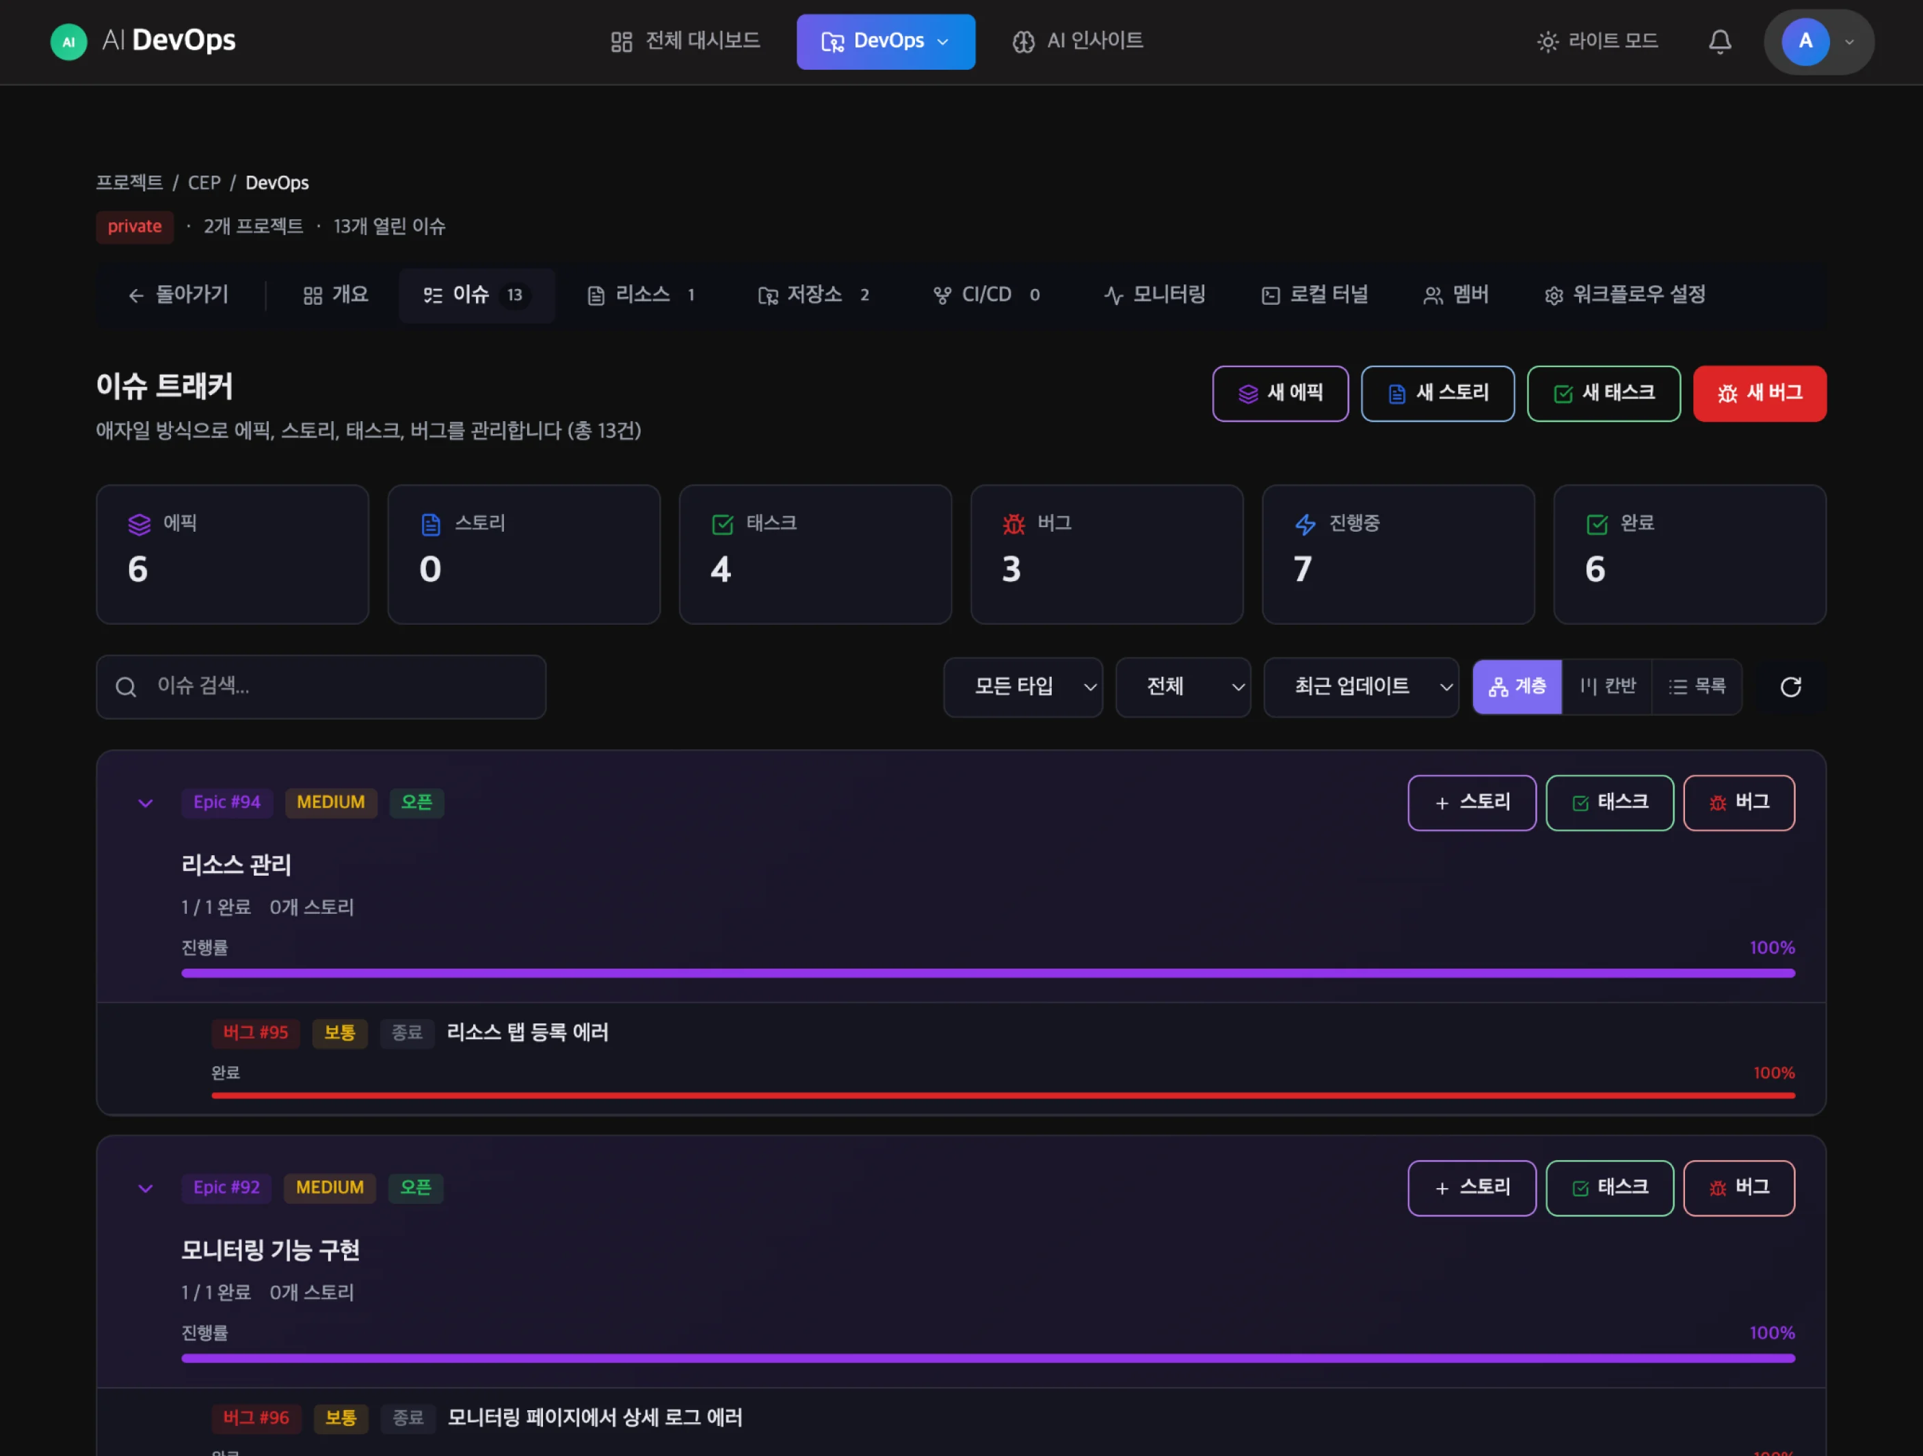Viewport: 1923px width, 1456px height.
Task: Click the Story stat card document icon
Action: (432, 524)
